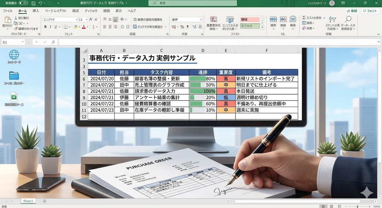Switch to Normal view in status bar
This screenshot has width=382, height=208.
coord(323,206)
